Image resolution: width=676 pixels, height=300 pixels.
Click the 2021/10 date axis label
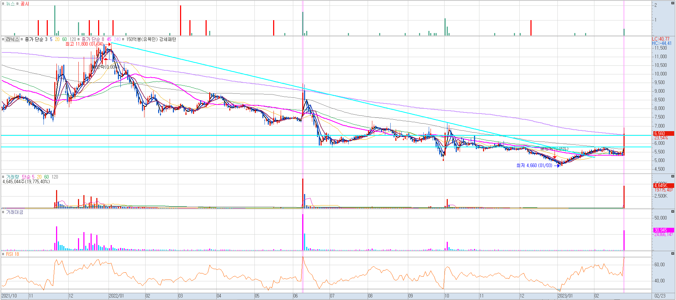pos(9,296)
